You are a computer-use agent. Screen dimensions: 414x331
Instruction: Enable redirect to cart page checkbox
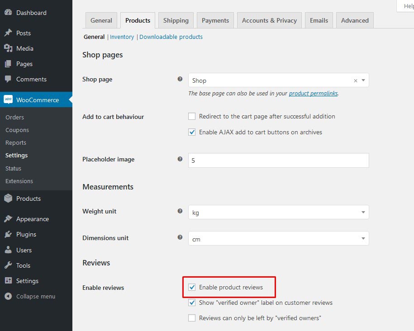192,116
